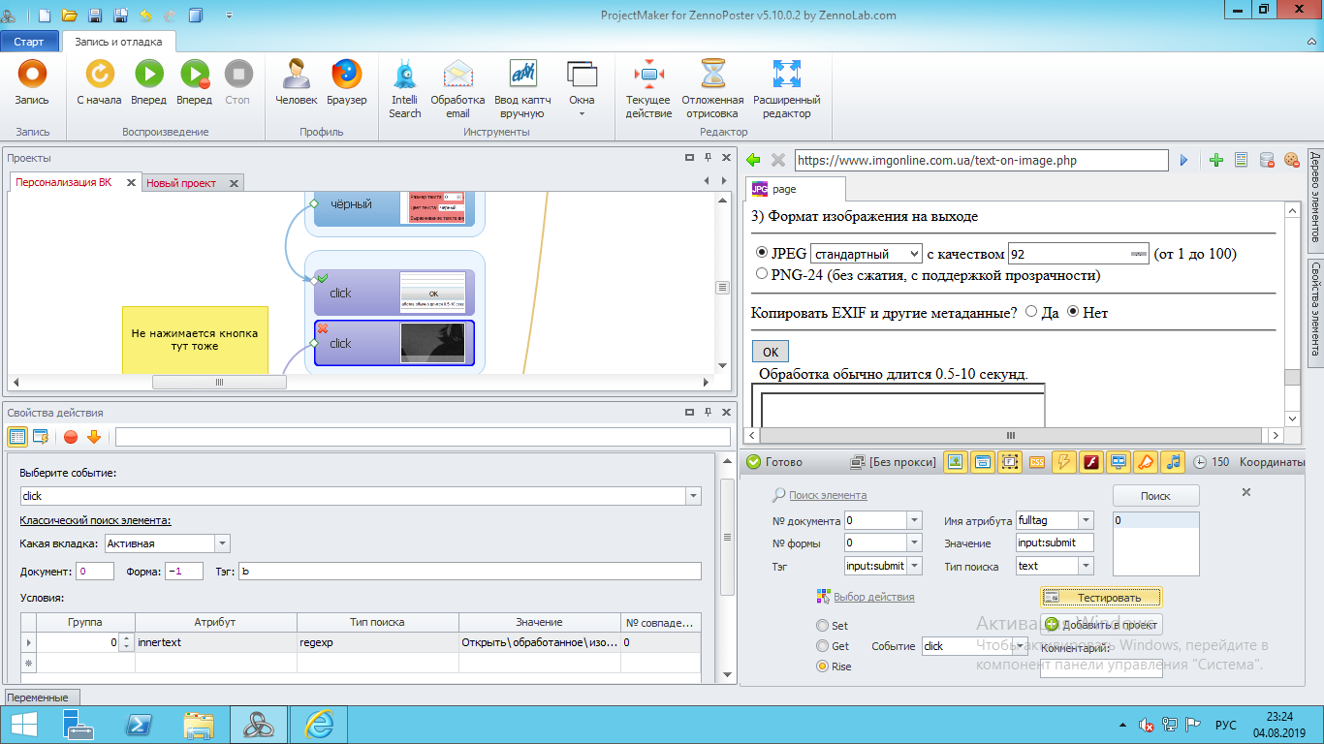Screen dimensions: 1324x744
Task: Expand the № формы dropdown
Action: (x=914, y=543)
